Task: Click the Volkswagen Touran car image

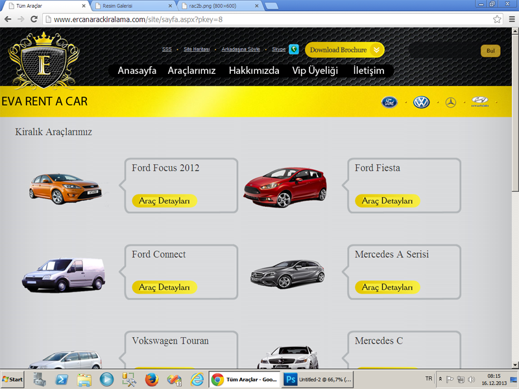Action: [x=66, y=360]
